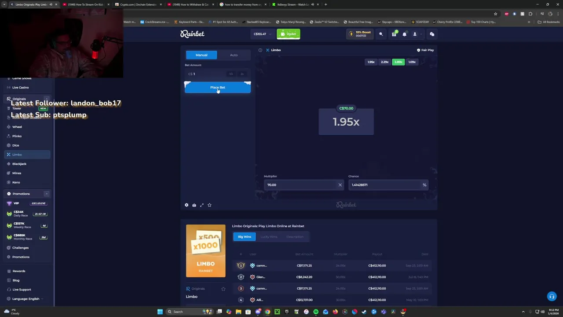Screen dimensions: 563x317
Task: Open Dice game in sidebar
Action: [x=16, y=145]
